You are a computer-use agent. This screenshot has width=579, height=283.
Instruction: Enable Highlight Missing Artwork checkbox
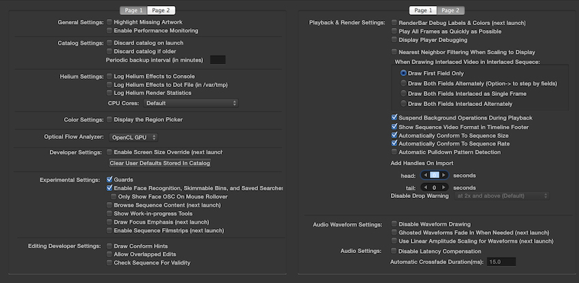click(110, 22)
